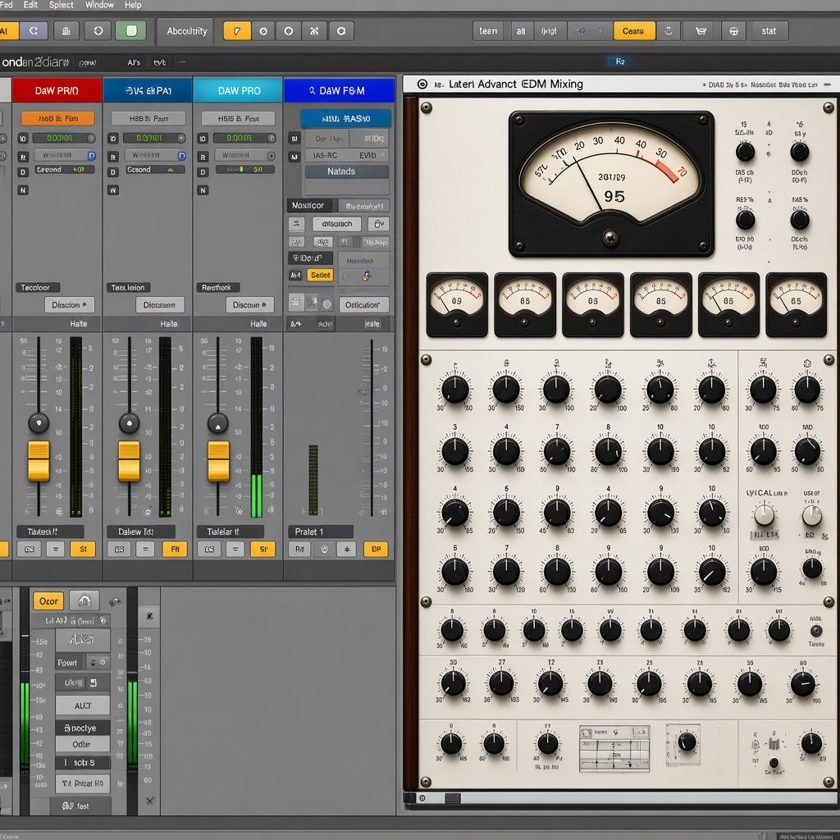The height and width of the screenshot is (840, 840).
Task: Open the Nalads selector in the DAW F&M strip
Action: click(347, 171)
